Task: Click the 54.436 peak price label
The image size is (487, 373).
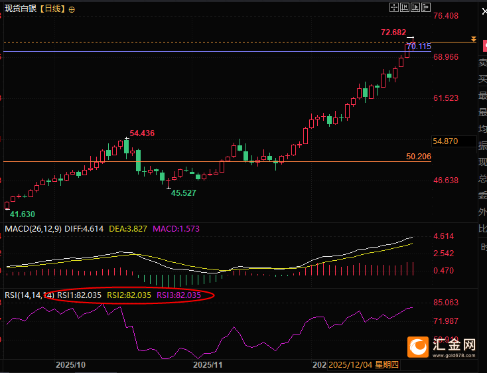Action: tap(142, 133)
